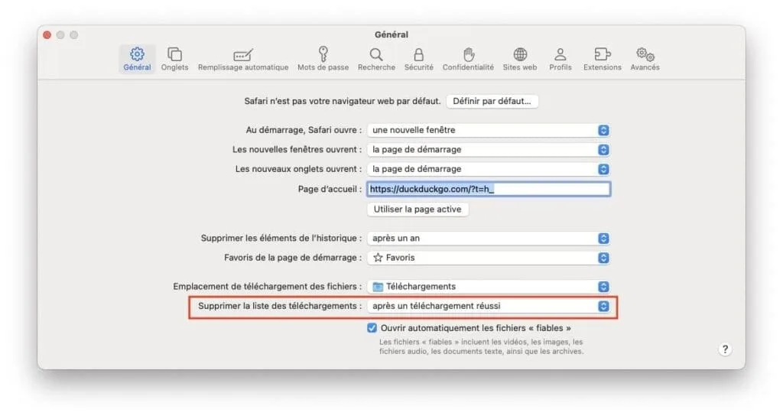Open 'Supprimer la liste des téléchargements' dropdown
Image resolution: width=783 pixels, height=419 pixels.
tap(489, 306)
